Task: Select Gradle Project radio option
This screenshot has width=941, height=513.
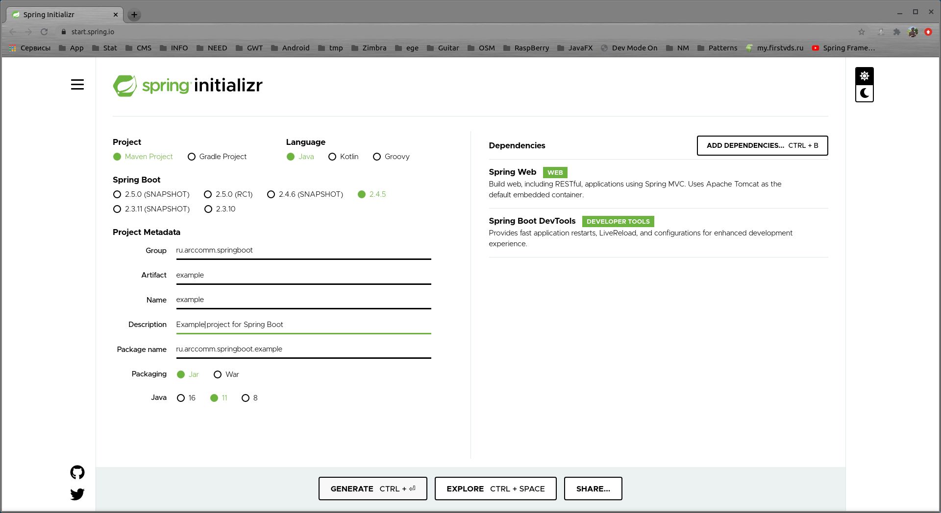Action: pyautogui.click(x=192, y=157)
